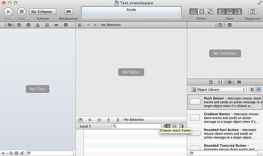
Task: Show the Quick Help inspector
Action: [230, 25]
